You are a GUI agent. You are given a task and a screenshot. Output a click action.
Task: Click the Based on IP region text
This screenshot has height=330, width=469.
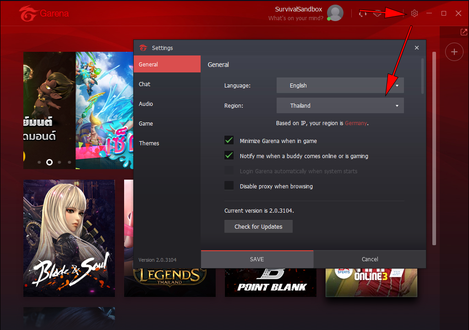(x=322, y=123)
